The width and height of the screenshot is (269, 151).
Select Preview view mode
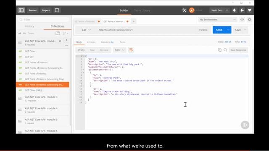[x=104, y=50]
